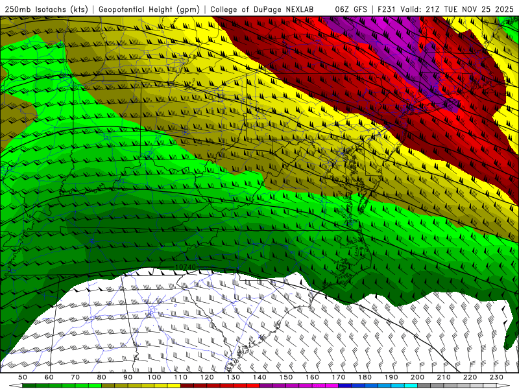Screen dimensions: 519x389
Task: Click the '100' value on the color scale
Action: pyautogui.click(x=154, y=377)
